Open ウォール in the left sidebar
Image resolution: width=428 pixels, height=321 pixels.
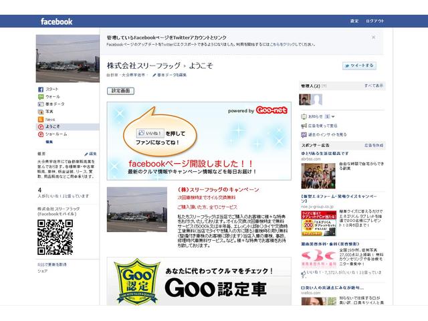click(x=52, y=96)
